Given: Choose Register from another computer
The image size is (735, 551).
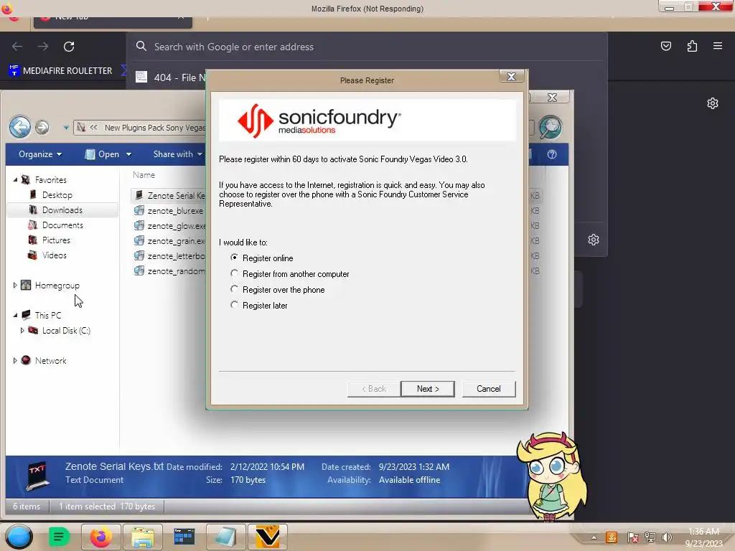Looking at the screenshot, I should (x=290, y=274).
